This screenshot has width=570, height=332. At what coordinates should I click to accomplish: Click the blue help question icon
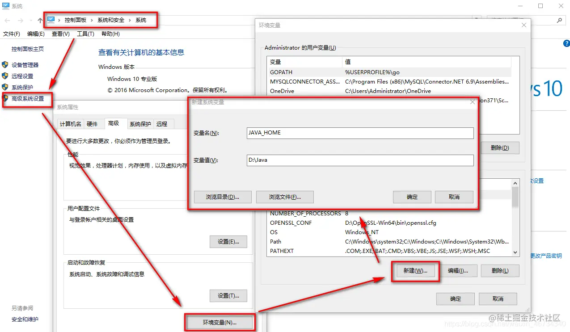566,43
